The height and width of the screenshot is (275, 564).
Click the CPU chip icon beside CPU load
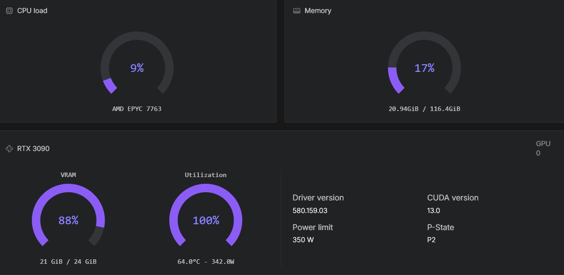(9, 10)
